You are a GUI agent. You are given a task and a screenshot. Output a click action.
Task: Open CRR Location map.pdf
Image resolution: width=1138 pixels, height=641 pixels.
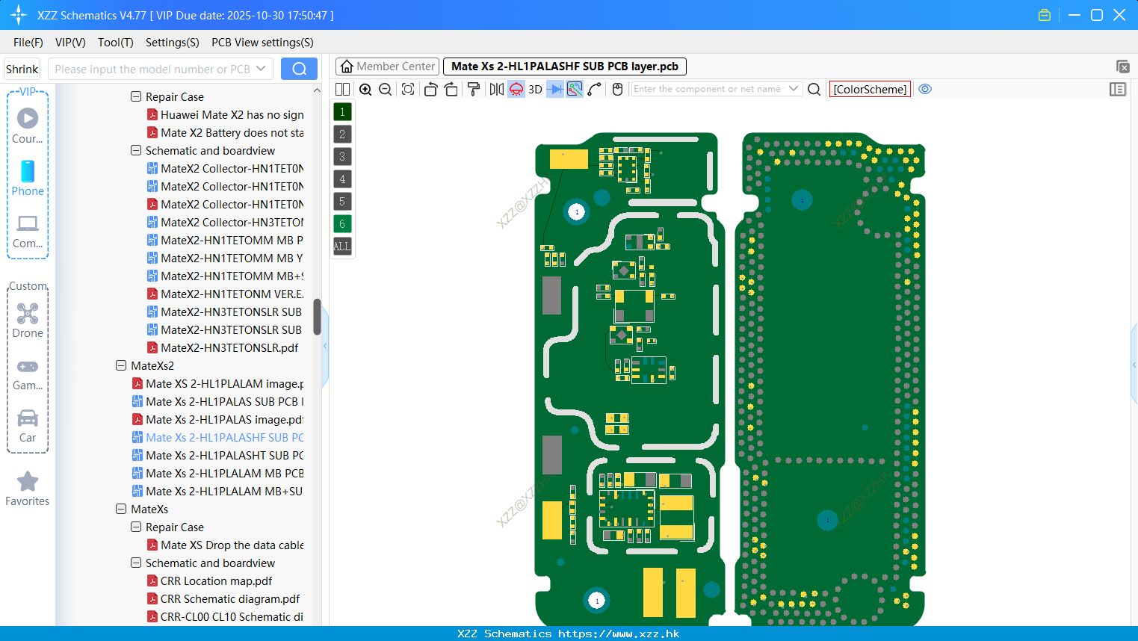click(x=209, y=580)
